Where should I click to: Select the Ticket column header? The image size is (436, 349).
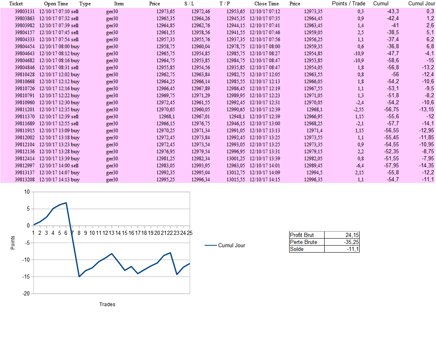tap(16, 4)
